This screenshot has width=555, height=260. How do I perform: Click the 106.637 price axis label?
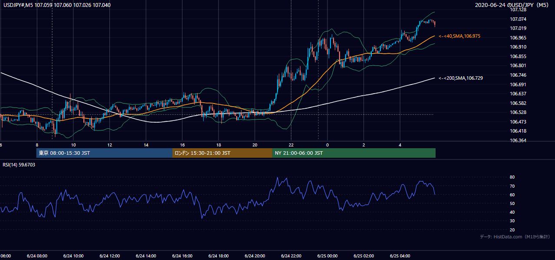pos(519,94)
